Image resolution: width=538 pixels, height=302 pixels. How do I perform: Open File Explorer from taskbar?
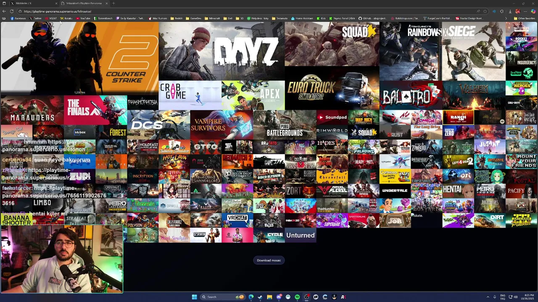tap(269, 297)
